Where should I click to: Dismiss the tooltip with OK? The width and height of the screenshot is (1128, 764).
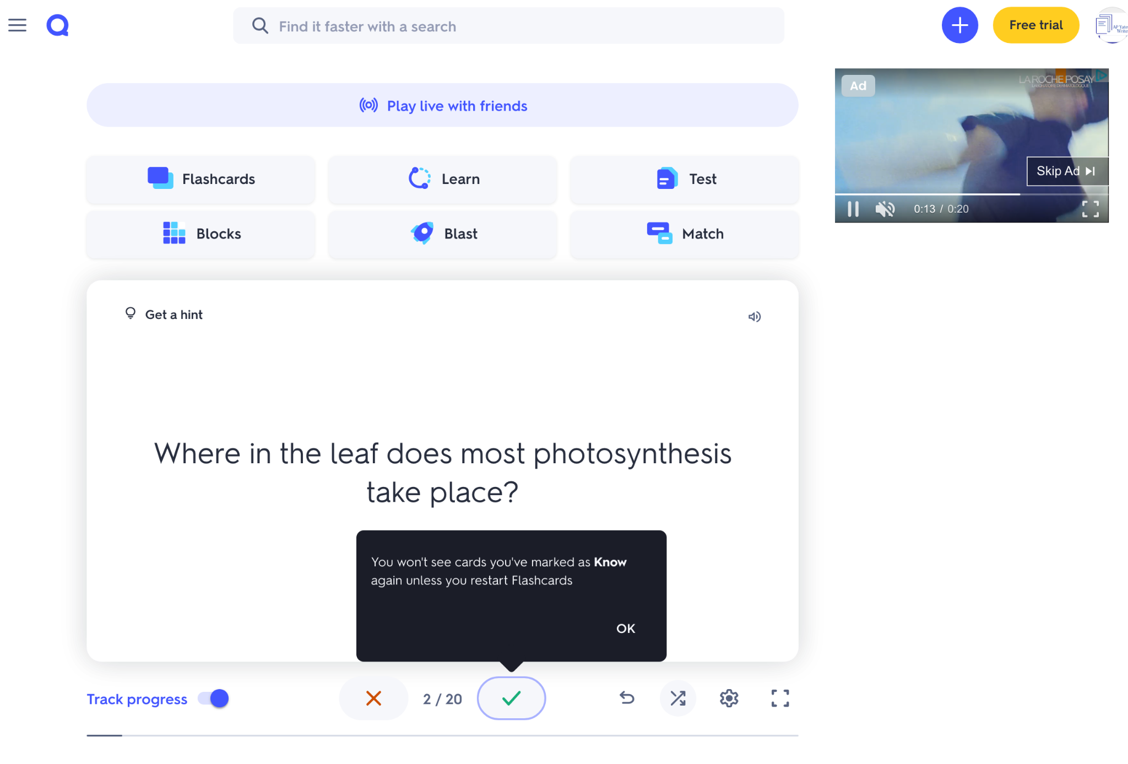click(x=626, y=628)
